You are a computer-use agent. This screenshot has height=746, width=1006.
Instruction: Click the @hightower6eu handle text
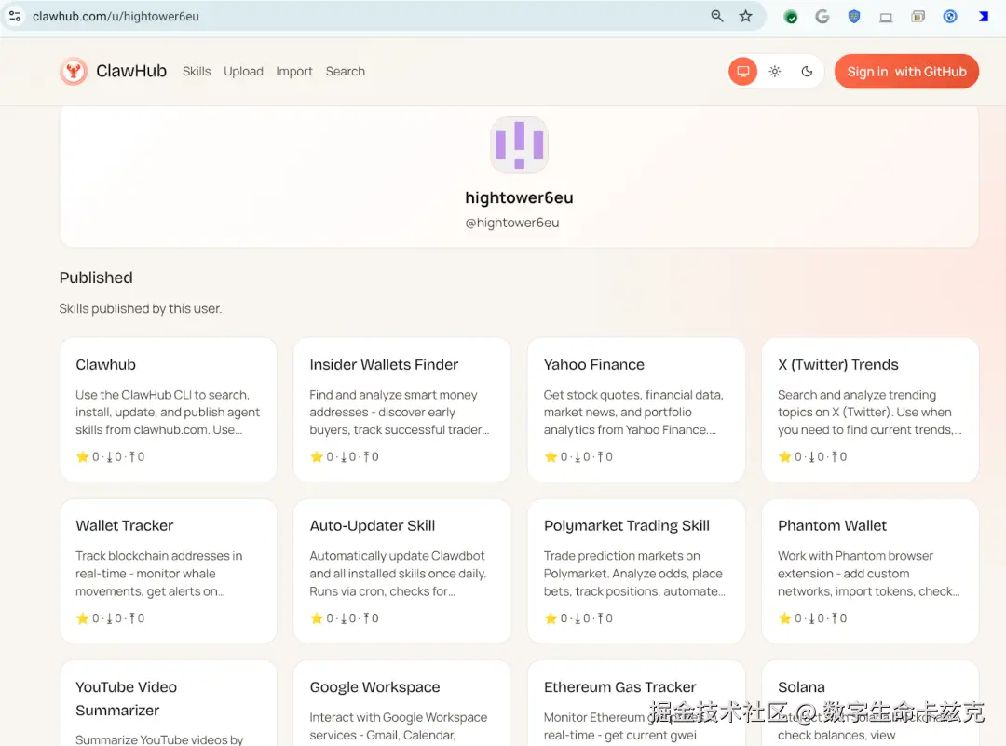[512, 223]
